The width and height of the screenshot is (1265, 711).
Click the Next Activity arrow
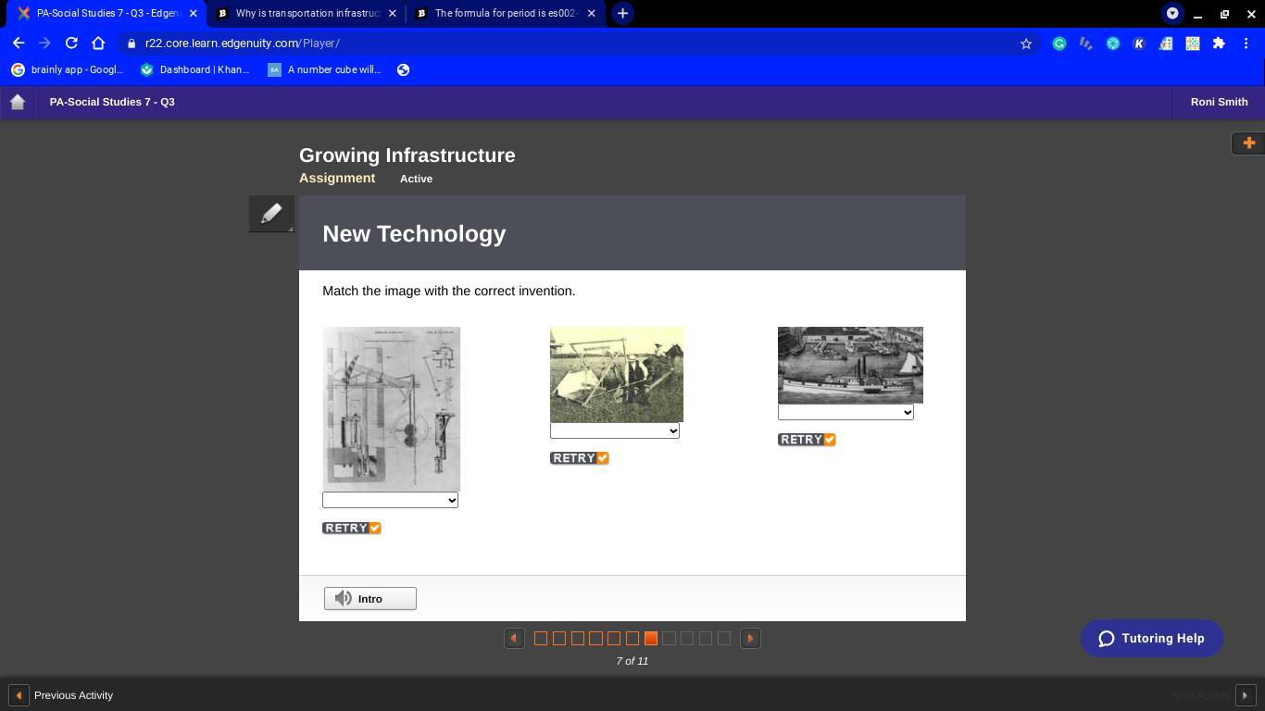pos(1246,695)
